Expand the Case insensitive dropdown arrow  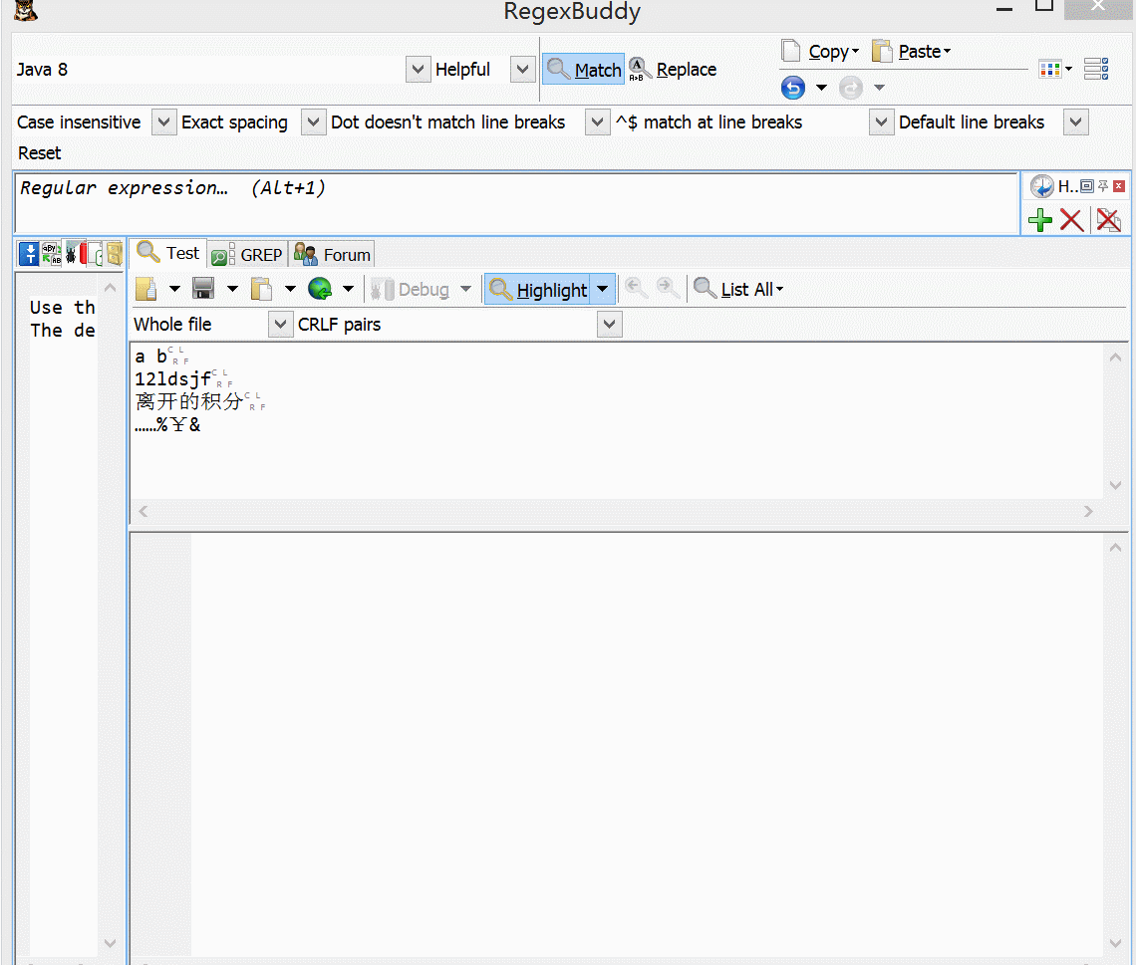tap(164, 122)
